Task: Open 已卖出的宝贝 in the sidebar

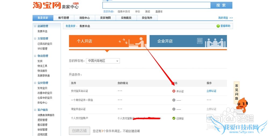Action: 45,44
